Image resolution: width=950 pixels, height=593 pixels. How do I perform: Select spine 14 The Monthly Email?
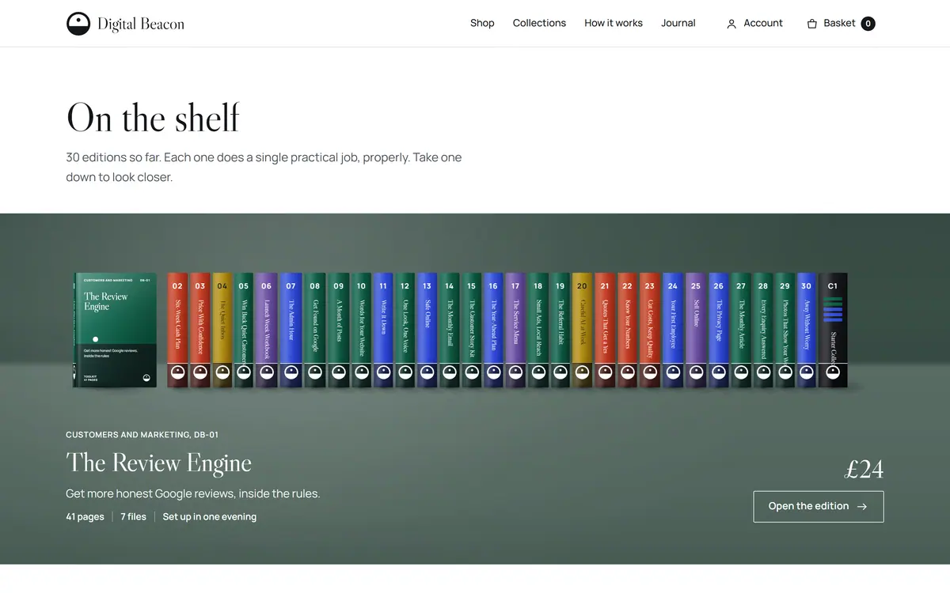pyautogui.click(x=449, y=330)
